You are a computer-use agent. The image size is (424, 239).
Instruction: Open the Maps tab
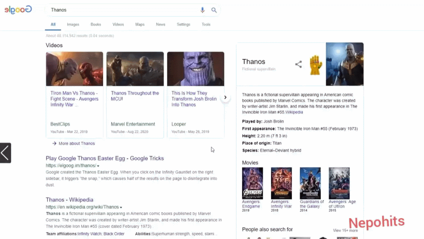pyautogui.click(x=140, y=24)
